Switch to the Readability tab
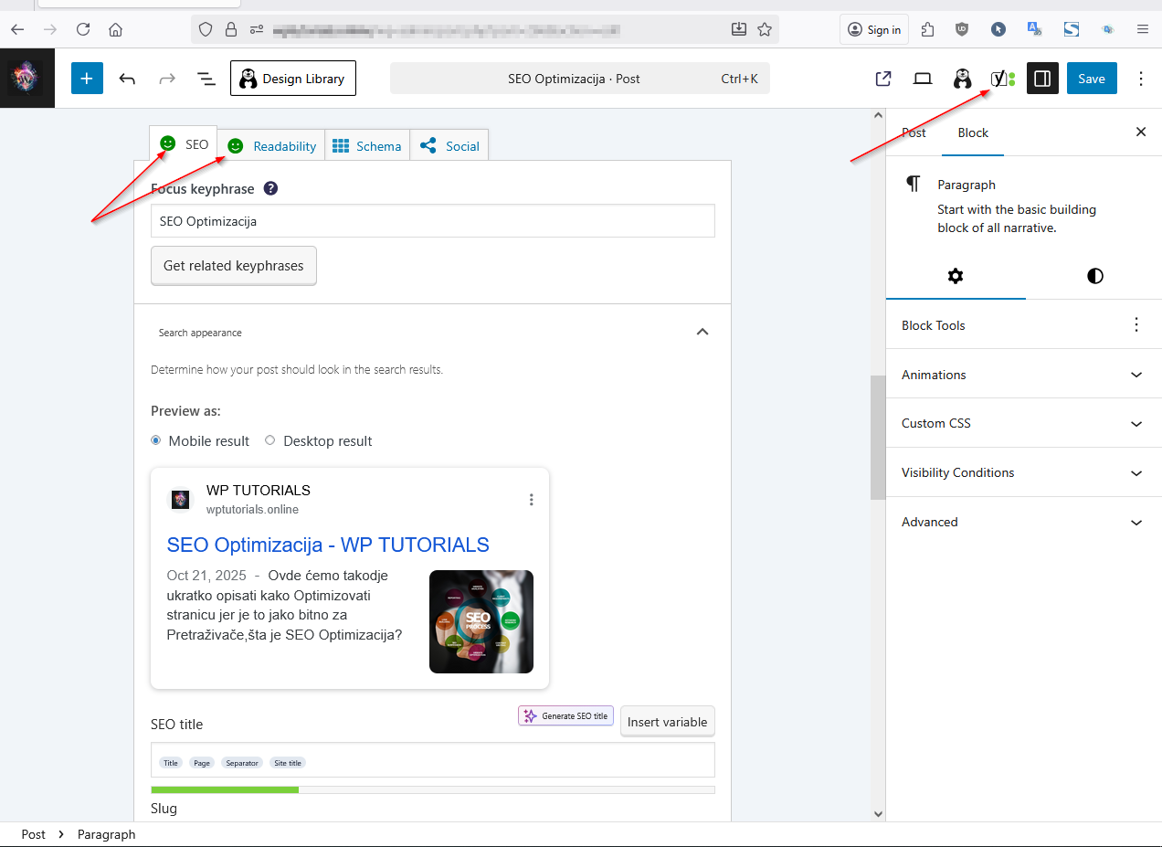1162x847 pixels. [x=272, y=146]
